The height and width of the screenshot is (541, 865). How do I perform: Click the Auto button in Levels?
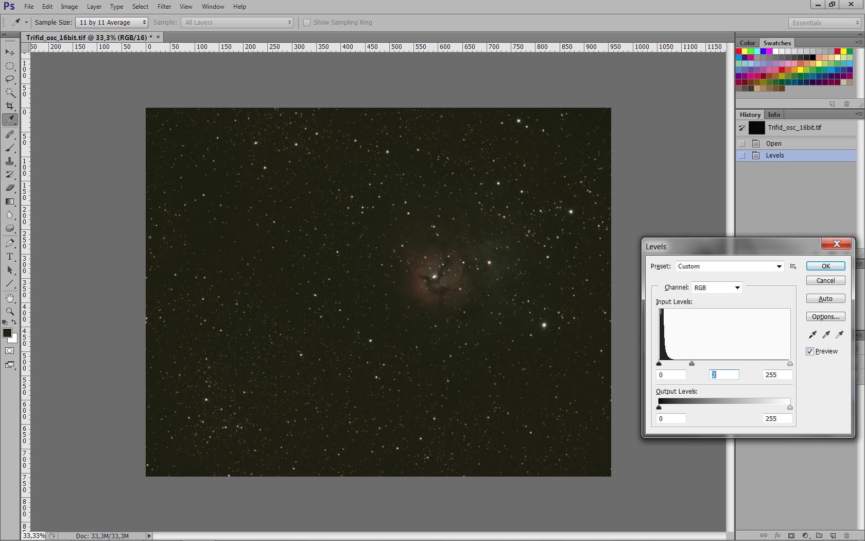pyautogui.click(x=825, y=299)
